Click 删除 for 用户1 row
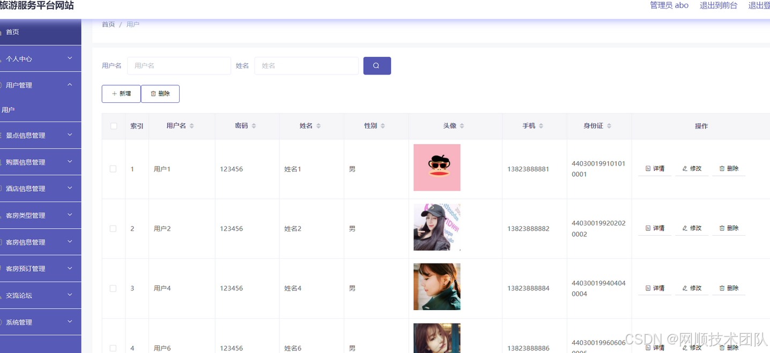The image size is (770, 353). point(729,169)
